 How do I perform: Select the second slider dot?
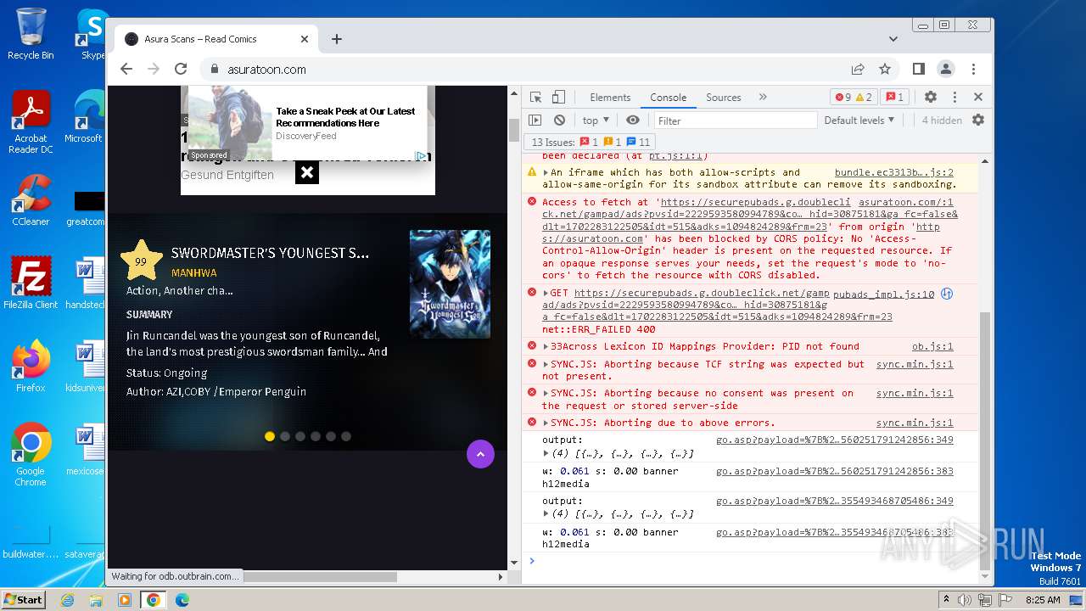coord(285,436)
